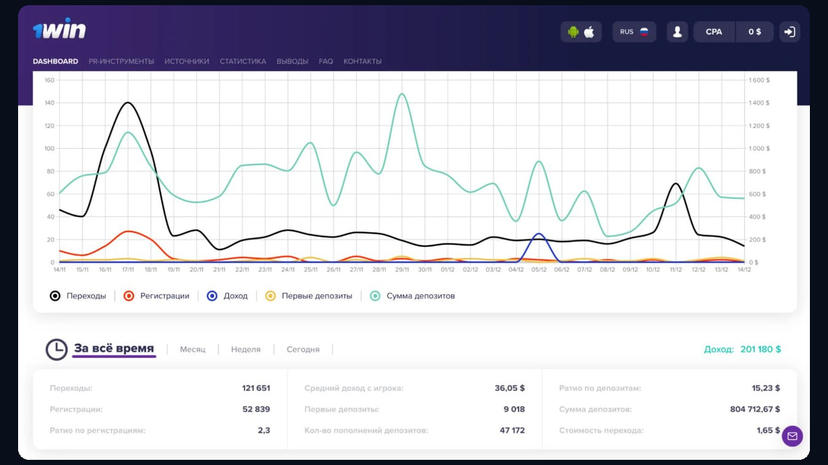Navigate to the Выводы page

(292, 61)
